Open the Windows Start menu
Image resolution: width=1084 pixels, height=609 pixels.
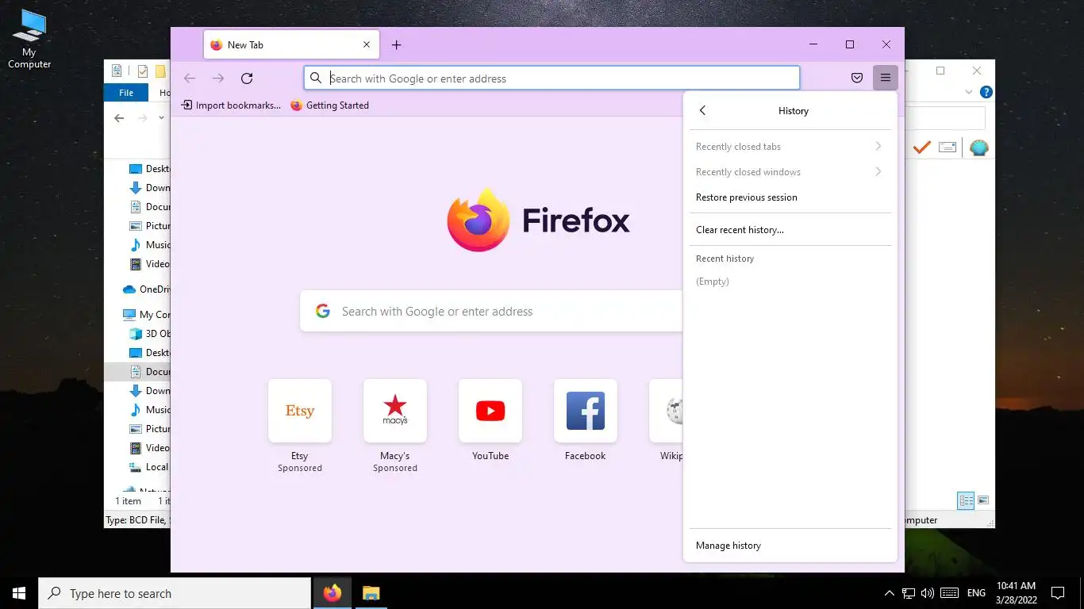(19, 593)
